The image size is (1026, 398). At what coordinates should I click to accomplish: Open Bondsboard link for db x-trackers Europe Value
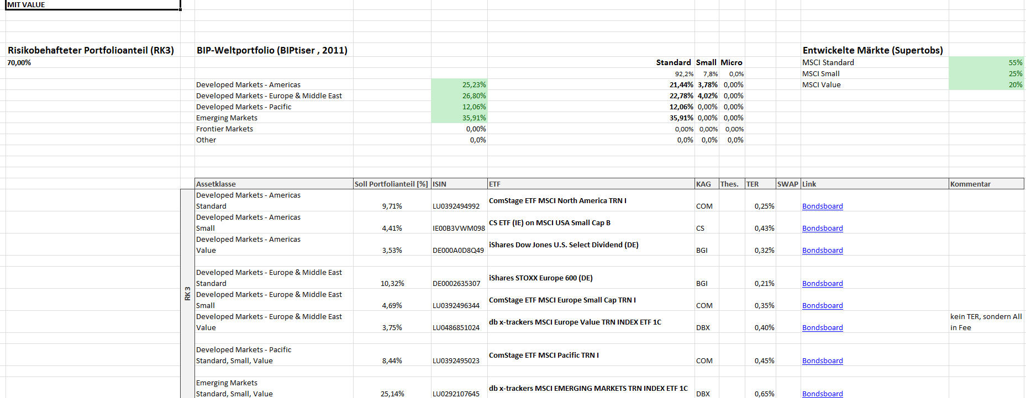pyautogui.click(x=822, y=327)
